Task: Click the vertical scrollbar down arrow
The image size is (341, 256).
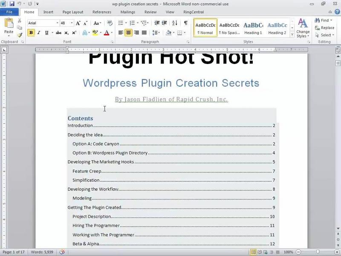Action: tap(338, 229)
